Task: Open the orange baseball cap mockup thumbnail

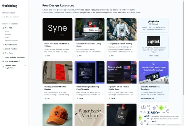Action: pos(57,115)
